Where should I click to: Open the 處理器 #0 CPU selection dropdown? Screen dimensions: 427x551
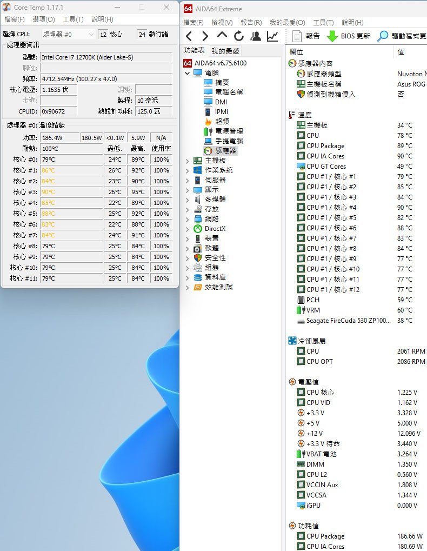68,34
